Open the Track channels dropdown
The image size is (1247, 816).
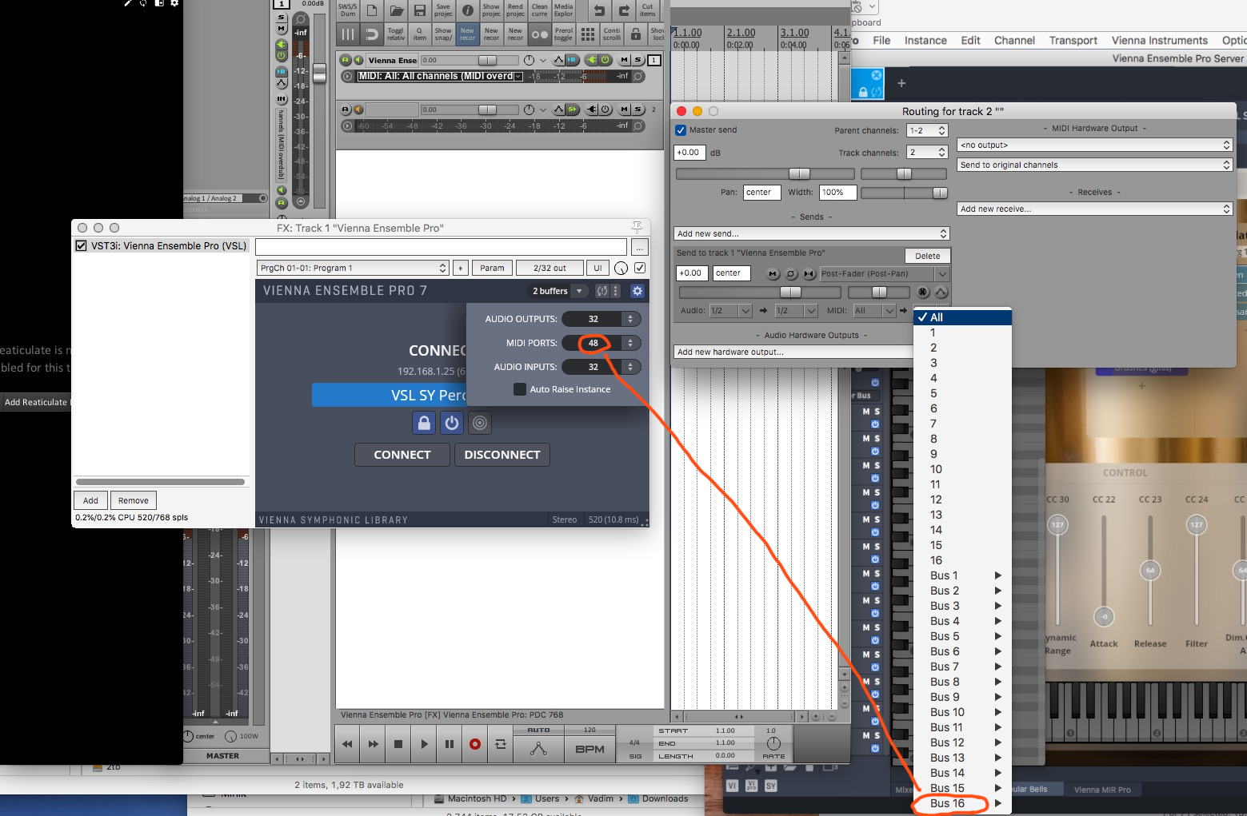(x=927, y=152)
